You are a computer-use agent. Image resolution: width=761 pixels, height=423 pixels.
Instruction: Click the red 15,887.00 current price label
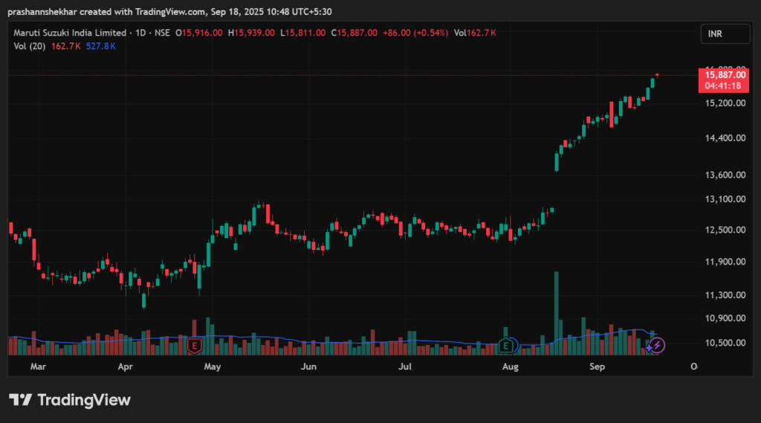726,75
